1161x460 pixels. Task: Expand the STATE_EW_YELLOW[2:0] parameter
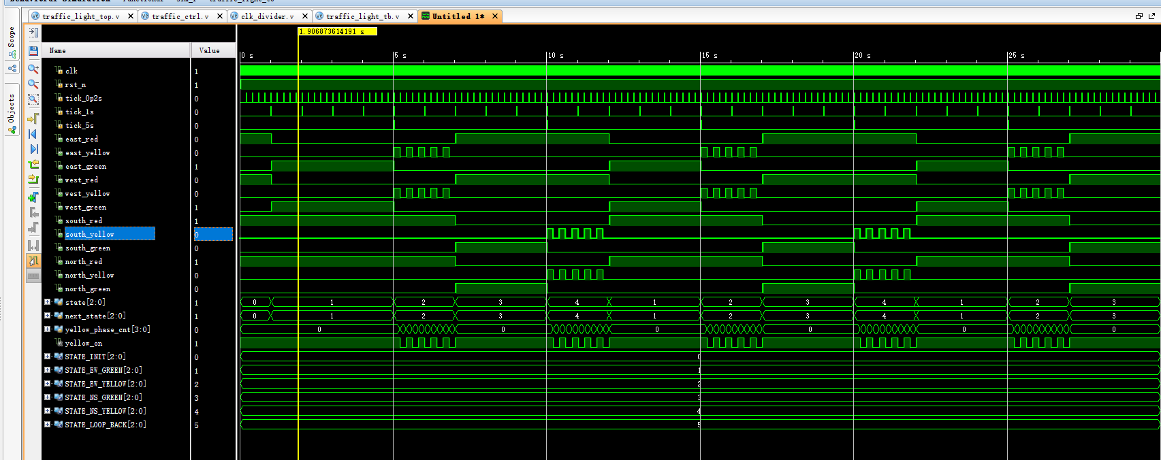click(x=47, y=383)
